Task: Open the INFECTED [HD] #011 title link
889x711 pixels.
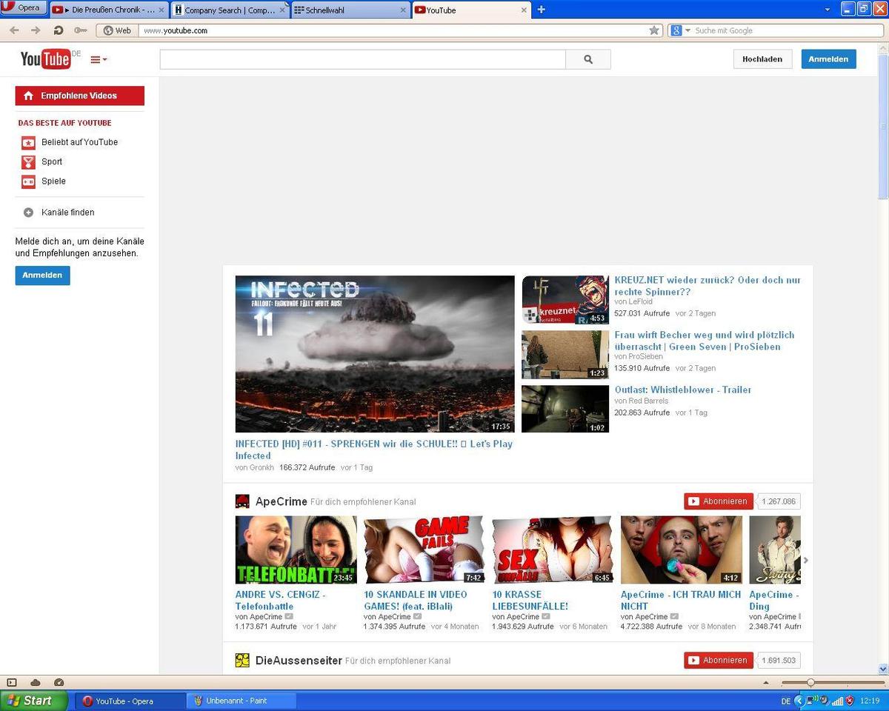Action: tap(374, 450)
